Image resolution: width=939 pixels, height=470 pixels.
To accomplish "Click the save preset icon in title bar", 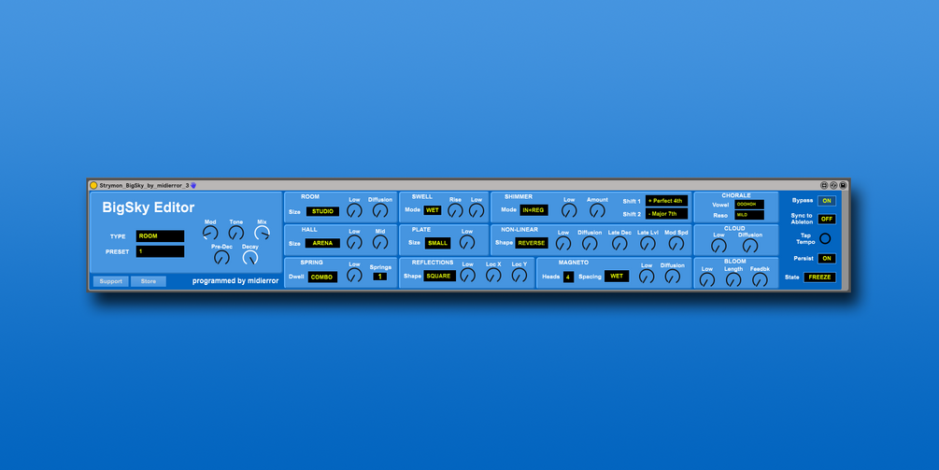I will [843, 186].
